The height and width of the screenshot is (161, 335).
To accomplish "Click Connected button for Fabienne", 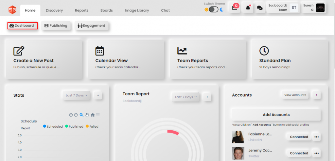I will pos(299,137).
